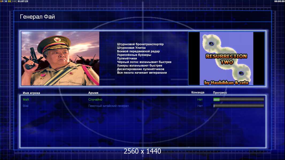Click 'Чёрный лотос взламывает быстрее' line
Screen dimensions: 285x160
pos(144,62)
